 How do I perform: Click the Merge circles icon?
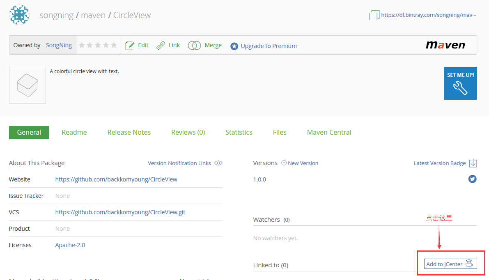click(194, 46)
